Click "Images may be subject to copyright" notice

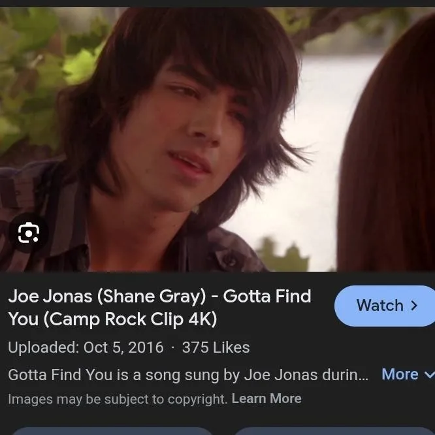(x=118, y=399)
